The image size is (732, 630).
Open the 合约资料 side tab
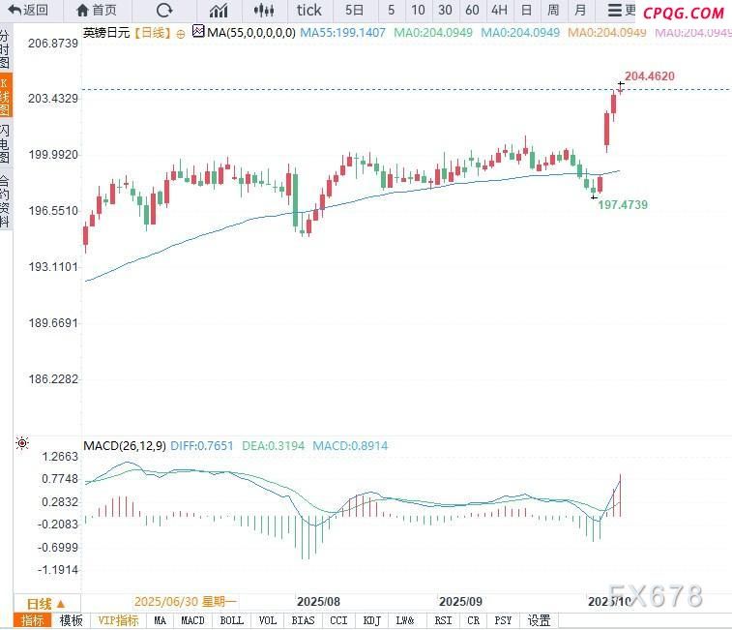click(6, 201)
